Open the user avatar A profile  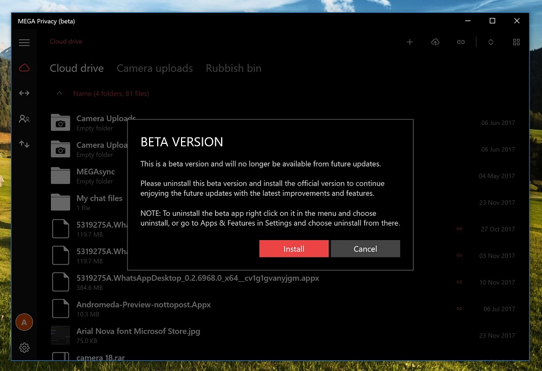click(x=24, y=322)
